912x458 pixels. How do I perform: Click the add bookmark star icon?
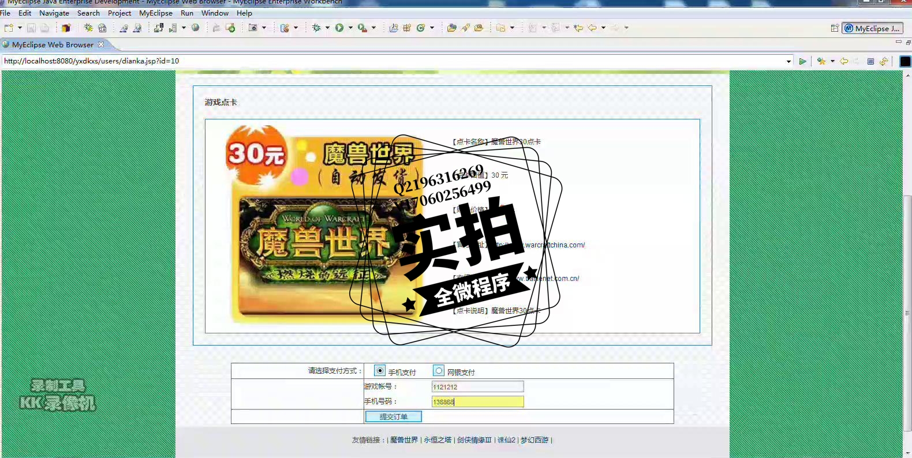tap(821, 61)
